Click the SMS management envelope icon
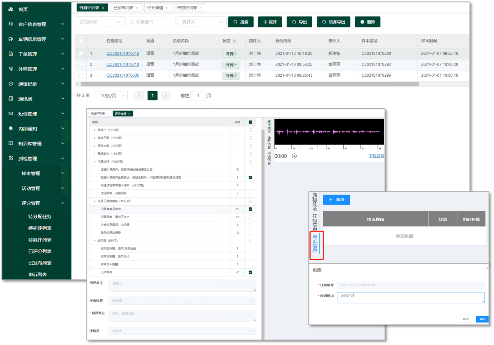The height and width of the screenshot is (345, 494). coord(11,113)
